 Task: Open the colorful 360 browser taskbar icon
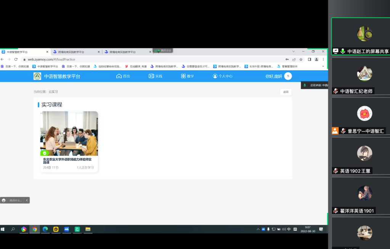point(24,229)
